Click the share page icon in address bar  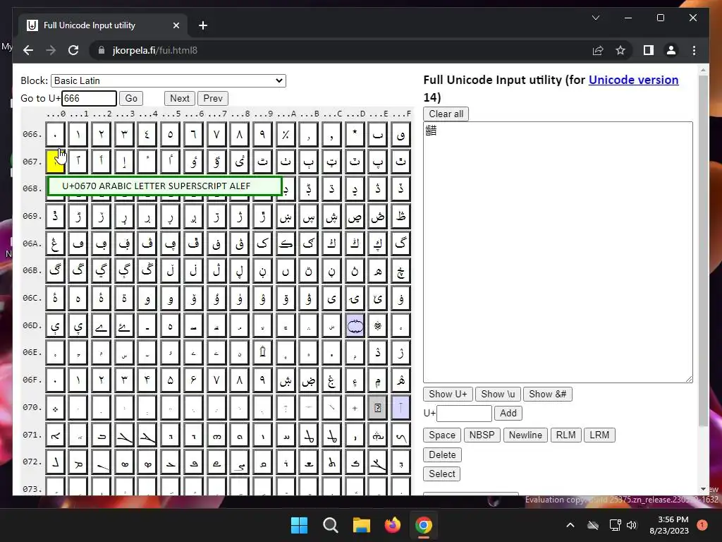(x=598, y=50)
